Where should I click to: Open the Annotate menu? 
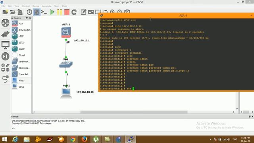tap(47, 6)
